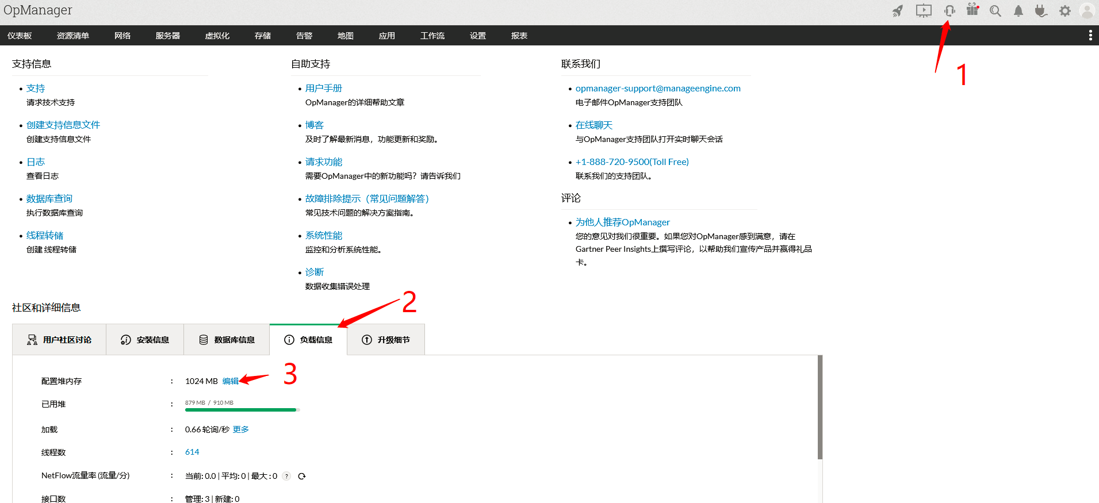Open the 工作流 menu

432,36
